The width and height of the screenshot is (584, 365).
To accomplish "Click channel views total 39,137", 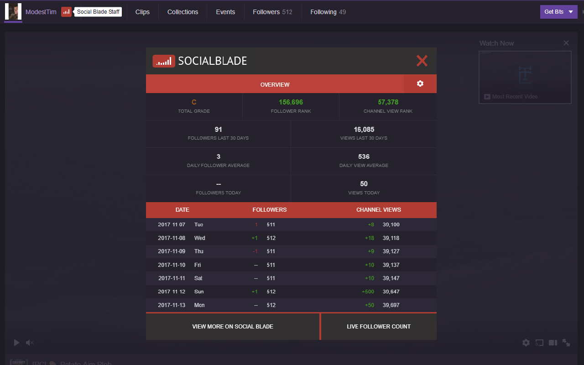I will pyautogui.click(x=391, y=265).
